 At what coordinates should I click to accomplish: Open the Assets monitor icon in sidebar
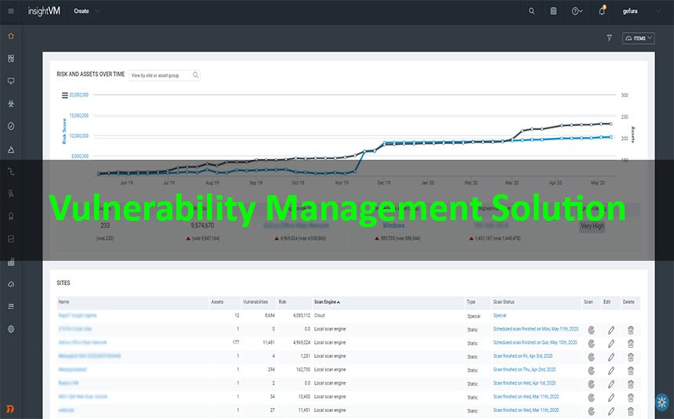(11, 81)
